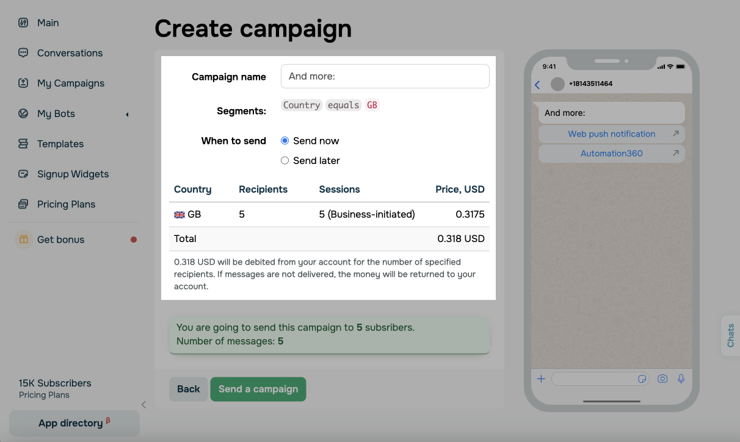Open Conversations chat bubble icon
The height and width of the screenshot is (442, 740).
click(x=23, y=53)
